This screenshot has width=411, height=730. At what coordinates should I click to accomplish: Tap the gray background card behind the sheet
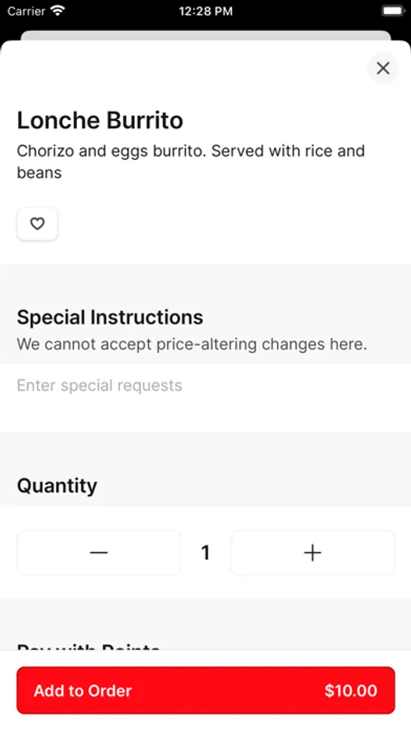point(205,36)
